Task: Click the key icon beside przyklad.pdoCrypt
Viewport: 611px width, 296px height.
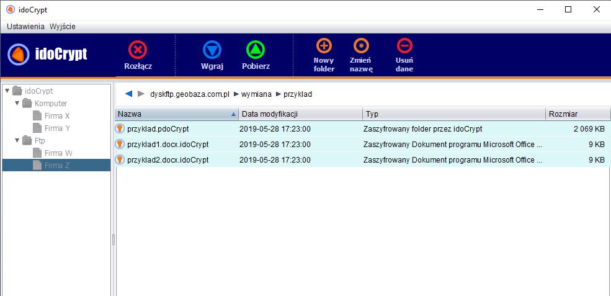Action: coord(120,128)
